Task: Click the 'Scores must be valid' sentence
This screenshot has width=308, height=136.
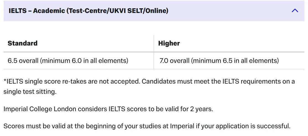Action: point(147,126)
